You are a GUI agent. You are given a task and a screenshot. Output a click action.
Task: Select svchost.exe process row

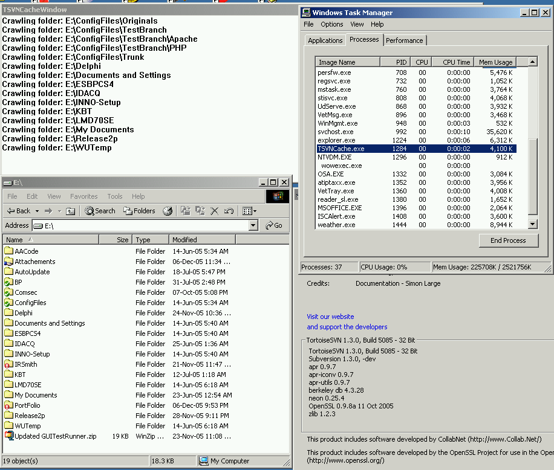click(x=416, y=132)
